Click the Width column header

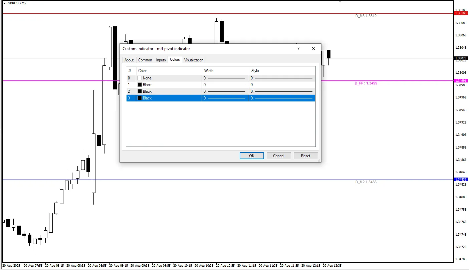[x=225, y=71]
